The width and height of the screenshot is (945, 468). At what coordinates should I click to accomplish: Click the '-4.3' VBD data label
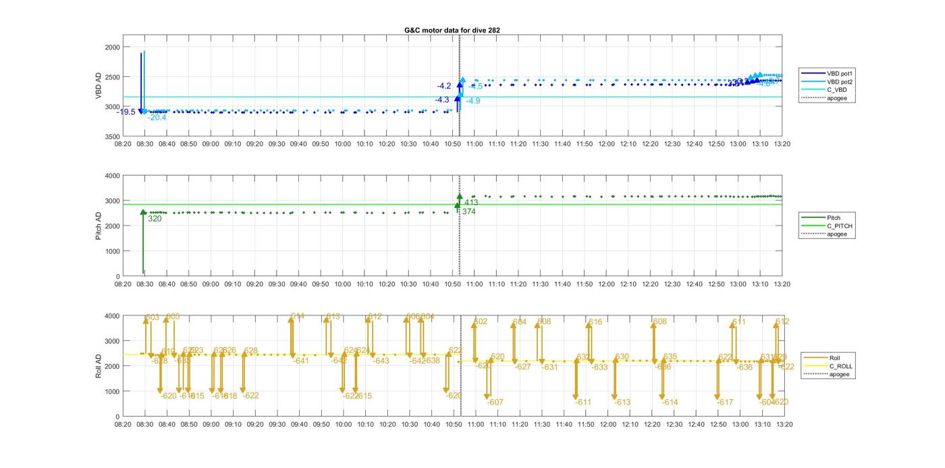coord(441,100)
